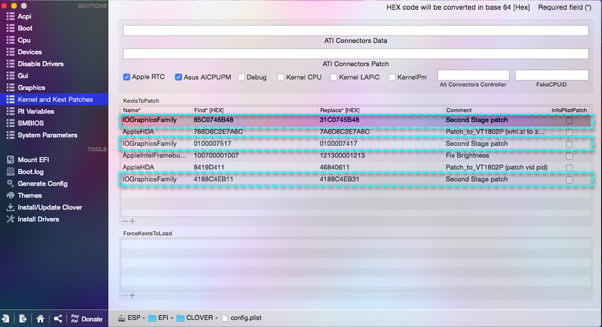Click the home icon in bottom toolbar
Screen dimensions: 602x327
point(40,319)
